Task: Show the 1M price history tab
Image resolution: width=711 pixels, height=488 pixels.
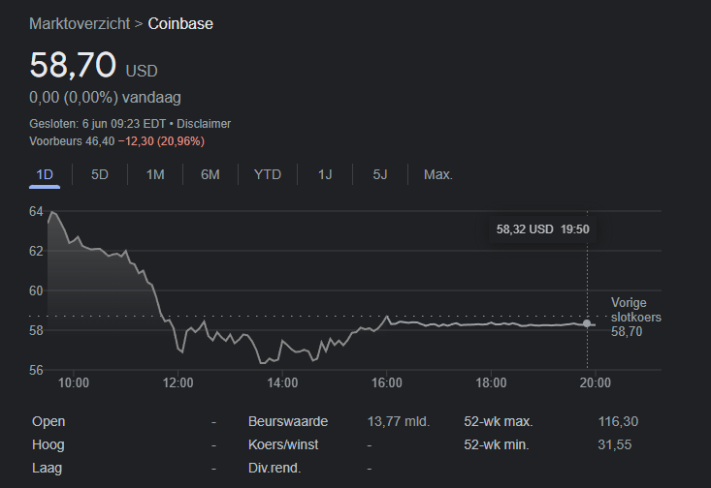Action: pos(155,175)
